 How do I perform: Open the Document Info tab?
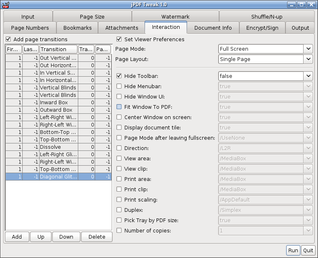(x=213, y=28)
